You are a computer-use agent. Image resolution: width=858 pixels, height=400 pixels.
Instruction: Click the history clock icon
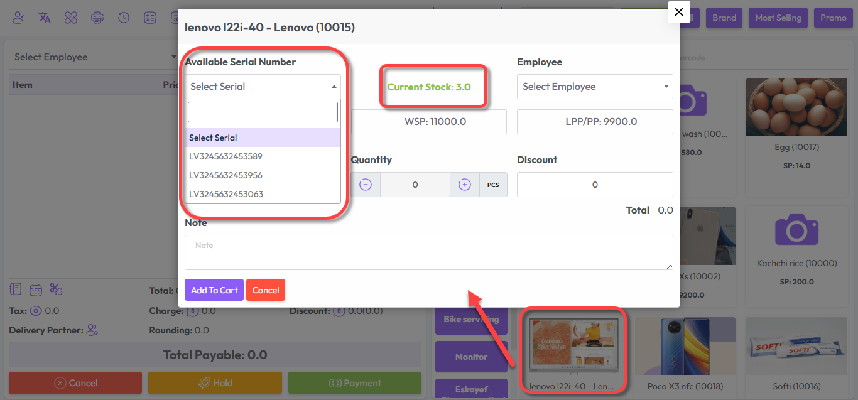coord(124,18)
